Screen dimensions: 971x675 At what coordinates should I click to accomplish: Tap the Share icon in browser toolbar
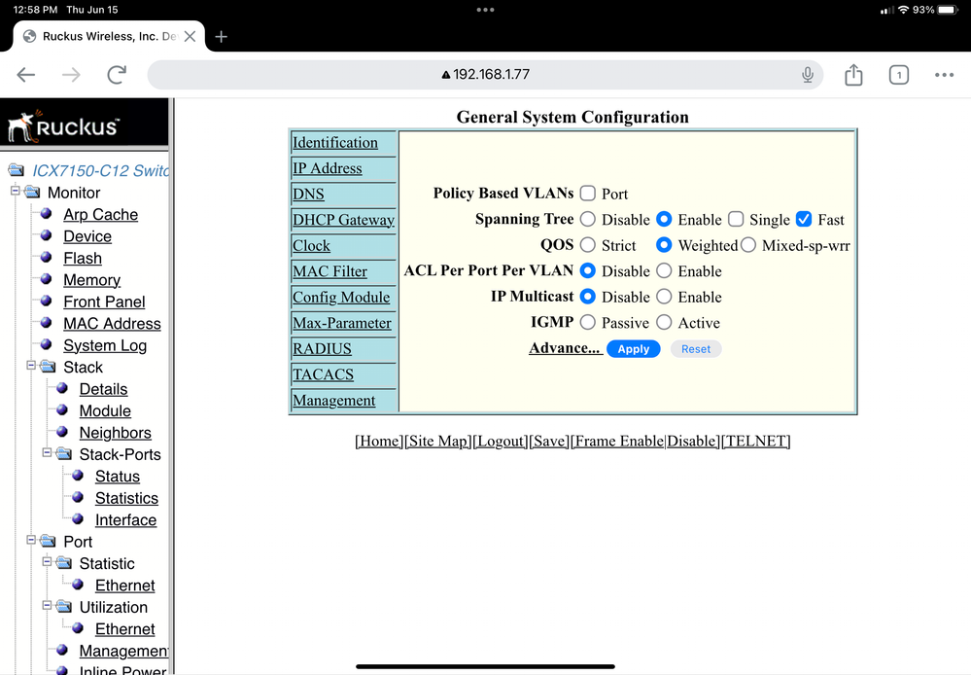click(x=853, y=75)
